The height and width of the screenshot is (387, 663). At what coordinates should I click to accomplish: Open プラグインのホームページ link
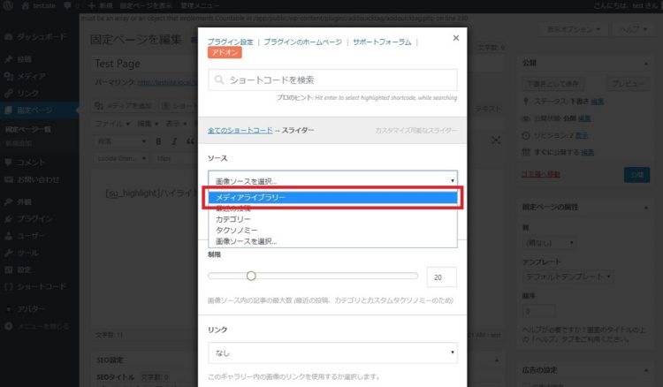pyautogui.click(x=302, y=42)
